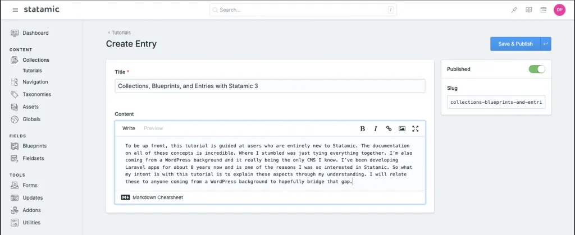Open the documentation book icon
Image resolution: width=575 pixels, height=235 pixels.
coord(529,10)
